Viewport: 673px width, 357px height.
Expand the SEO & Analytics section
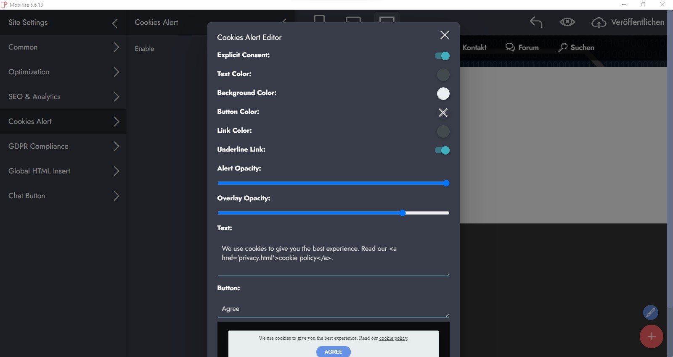click(117, 97)
